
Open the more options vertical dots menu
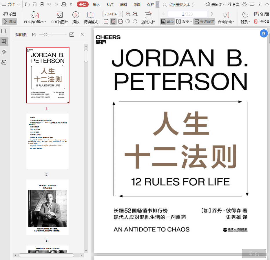pyautogui.click(x=260, y=4)
